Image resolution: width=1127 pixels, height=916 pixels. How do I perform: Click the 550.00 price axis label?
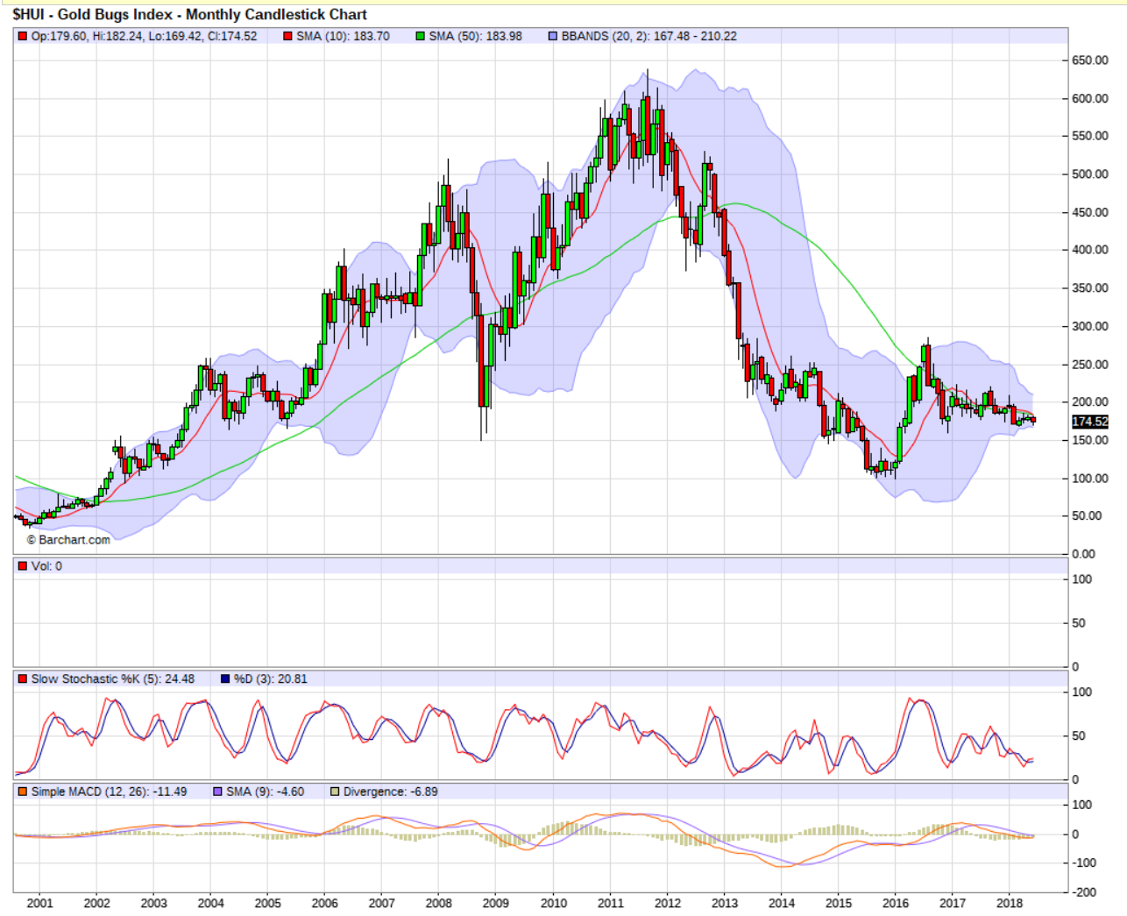point(1090,137)
